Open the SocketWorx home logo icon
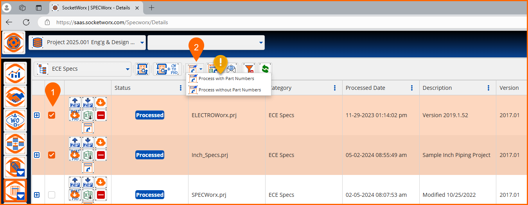528x205 pixels. pyautogui.click(x=14, y=42)
